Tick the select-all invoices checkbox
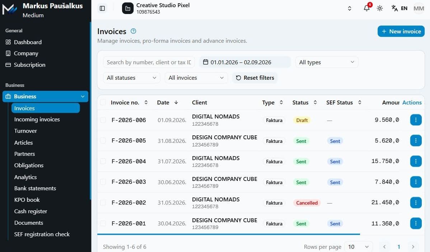 pos(103,102)
